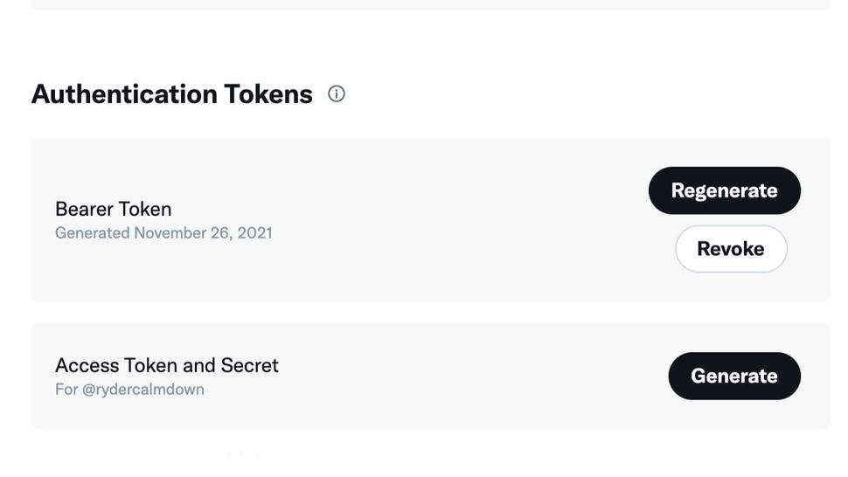Viewport: 848px width, 477px height.
Task: Click the date November 26, 2021
Action: pos(203,233)
